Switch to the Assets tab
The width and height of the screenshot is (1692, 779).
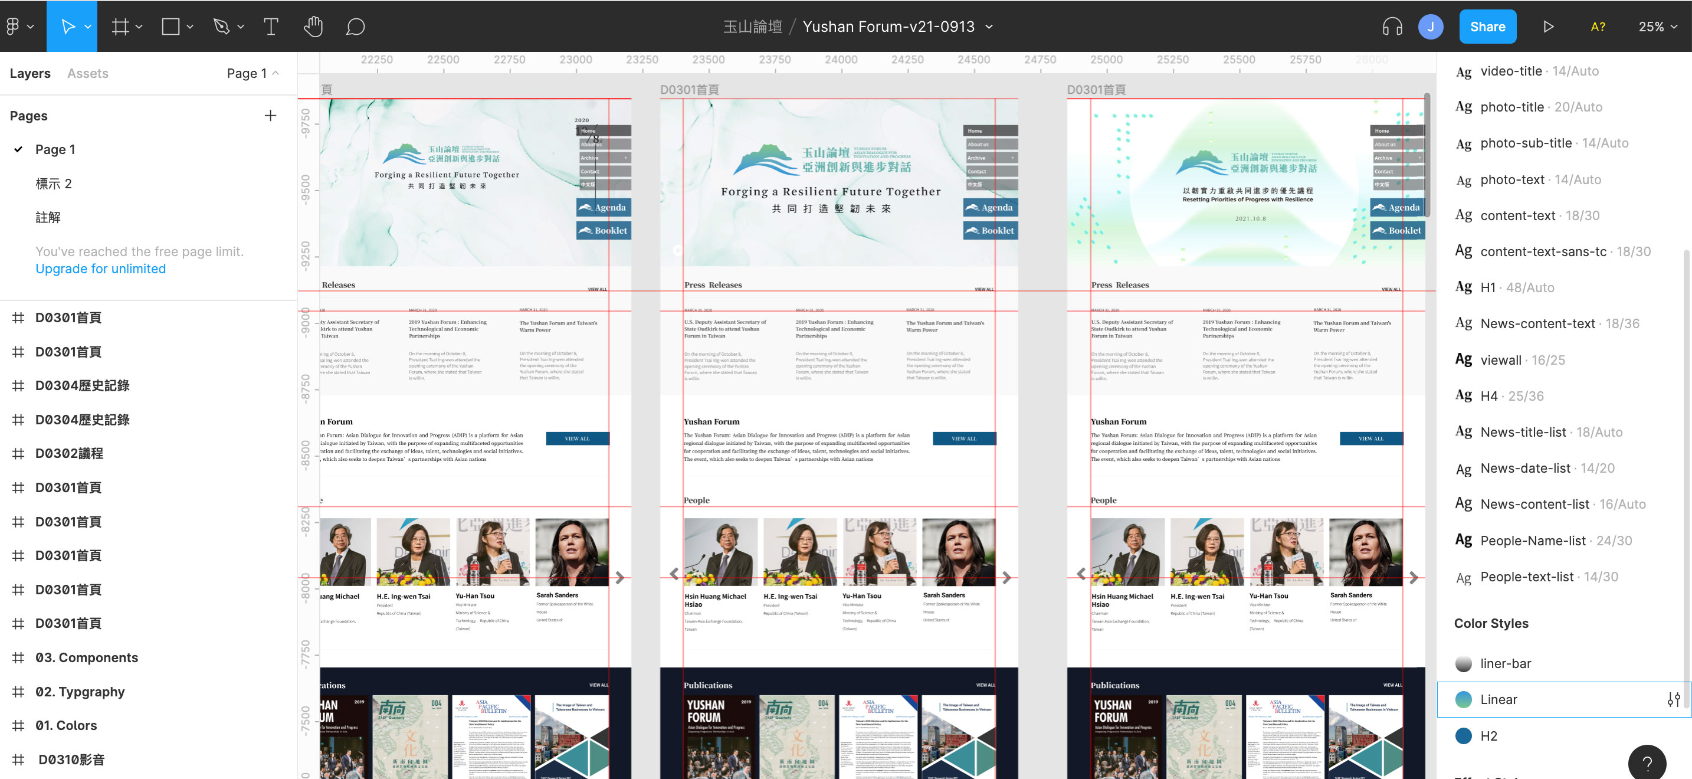(x=87, y=73)
